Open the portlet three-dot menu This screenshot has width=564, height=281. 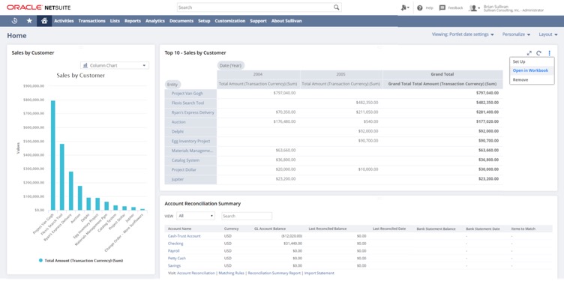pos(549,53)
